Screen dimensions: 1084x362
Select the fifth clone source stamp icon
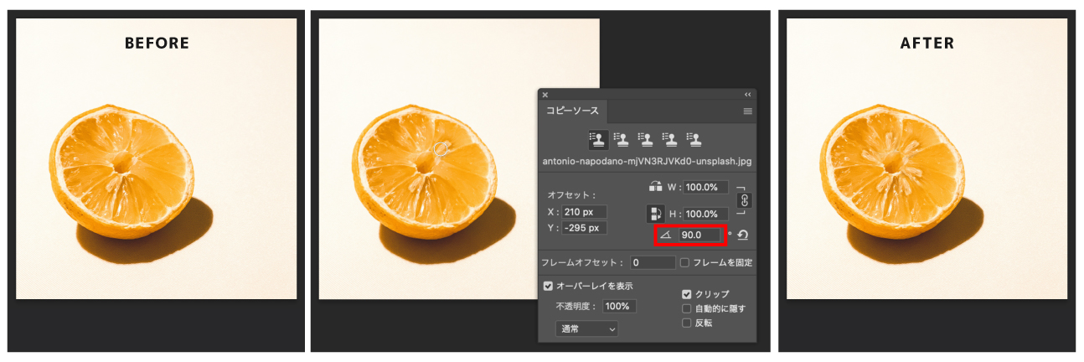point(694,138)
